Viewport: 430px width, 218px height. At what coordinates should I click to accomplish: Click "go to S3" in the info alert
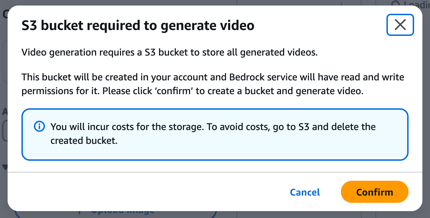291,127
